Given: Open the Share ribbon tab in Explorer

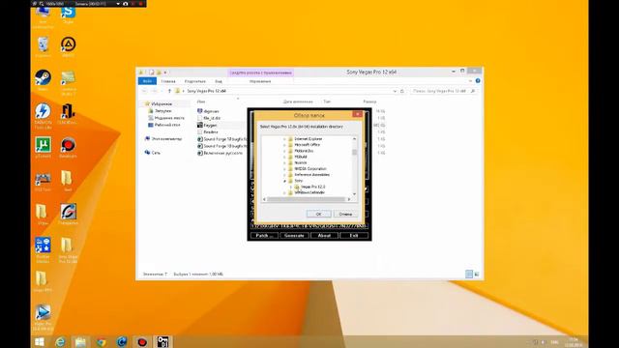Looking at the screenshot, I should (195, 81).
